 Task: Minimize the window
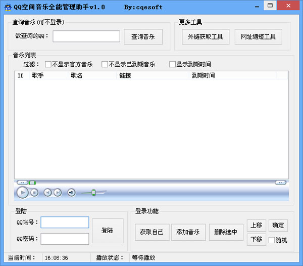257,7
